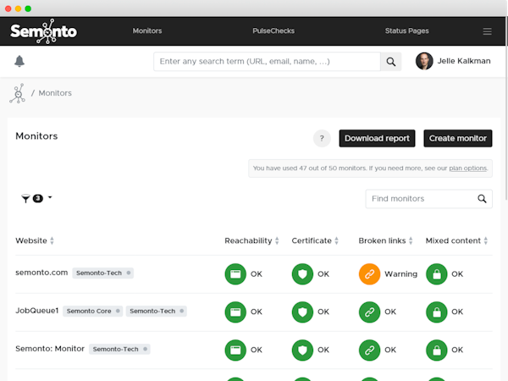Click semonto.com broken links warning icon
The width and height of the screenshot is (508, 381).
point(369,274)
